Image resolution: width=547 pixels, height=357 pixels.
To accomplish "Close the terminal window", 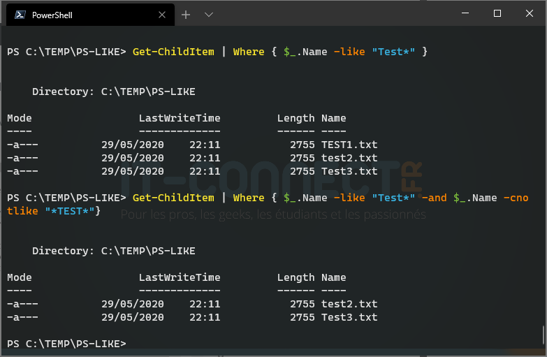I will click(x=530, y=13).
